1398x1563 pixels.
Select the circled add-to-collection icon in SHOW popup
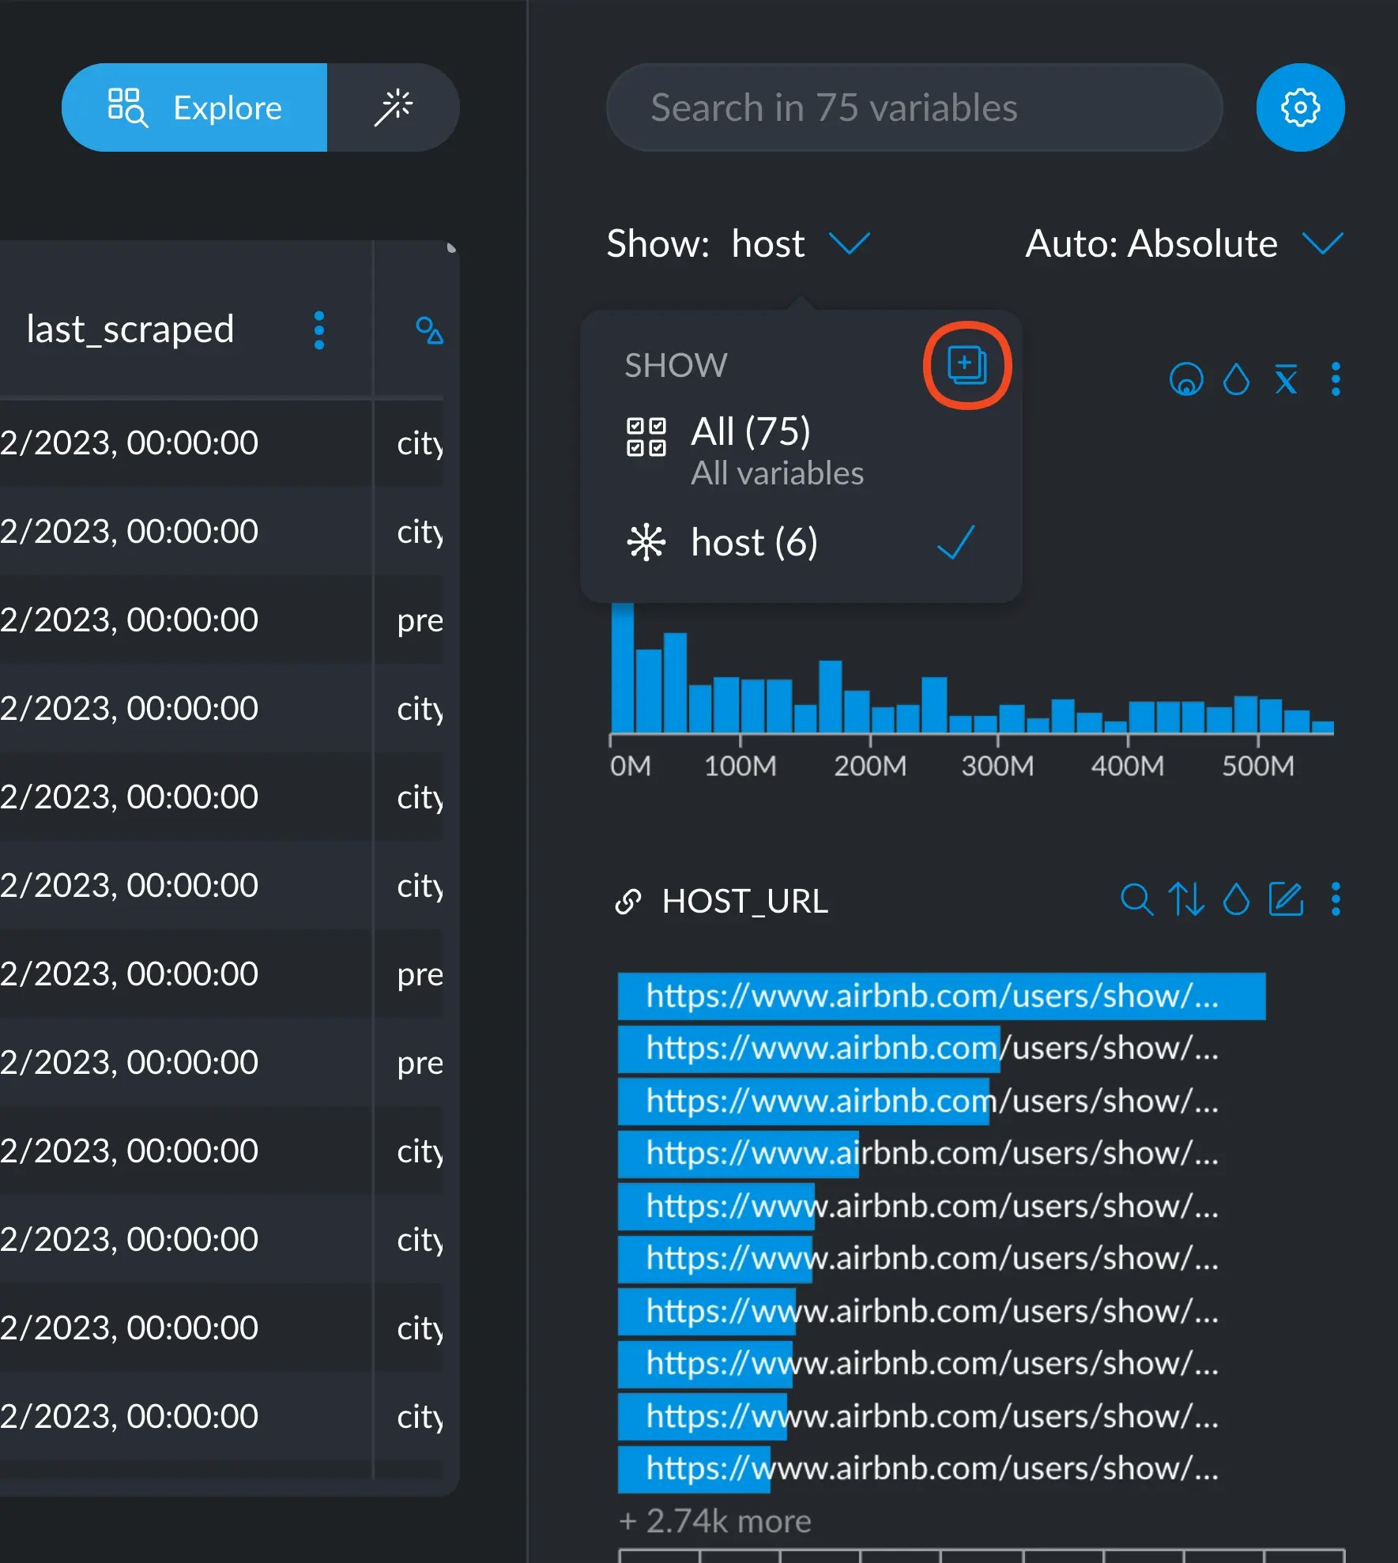click(966, 364)
